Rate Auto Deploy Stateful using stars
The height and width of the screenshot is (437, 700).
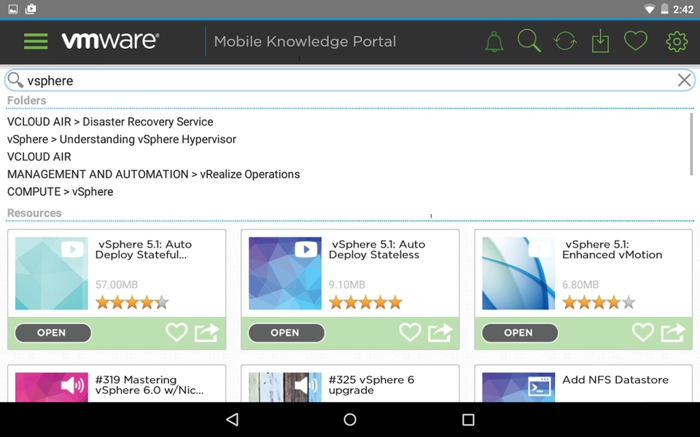132,303
